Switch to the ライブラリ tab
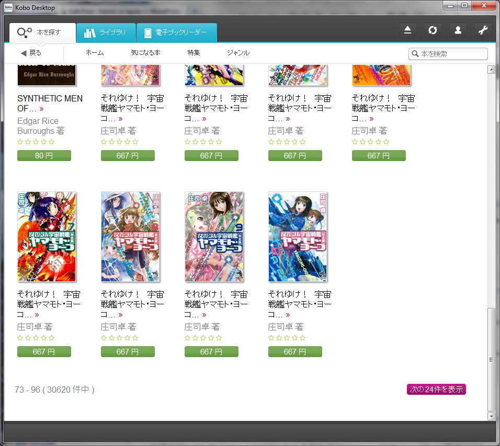500x446 pixels. [x=106, y=32]
